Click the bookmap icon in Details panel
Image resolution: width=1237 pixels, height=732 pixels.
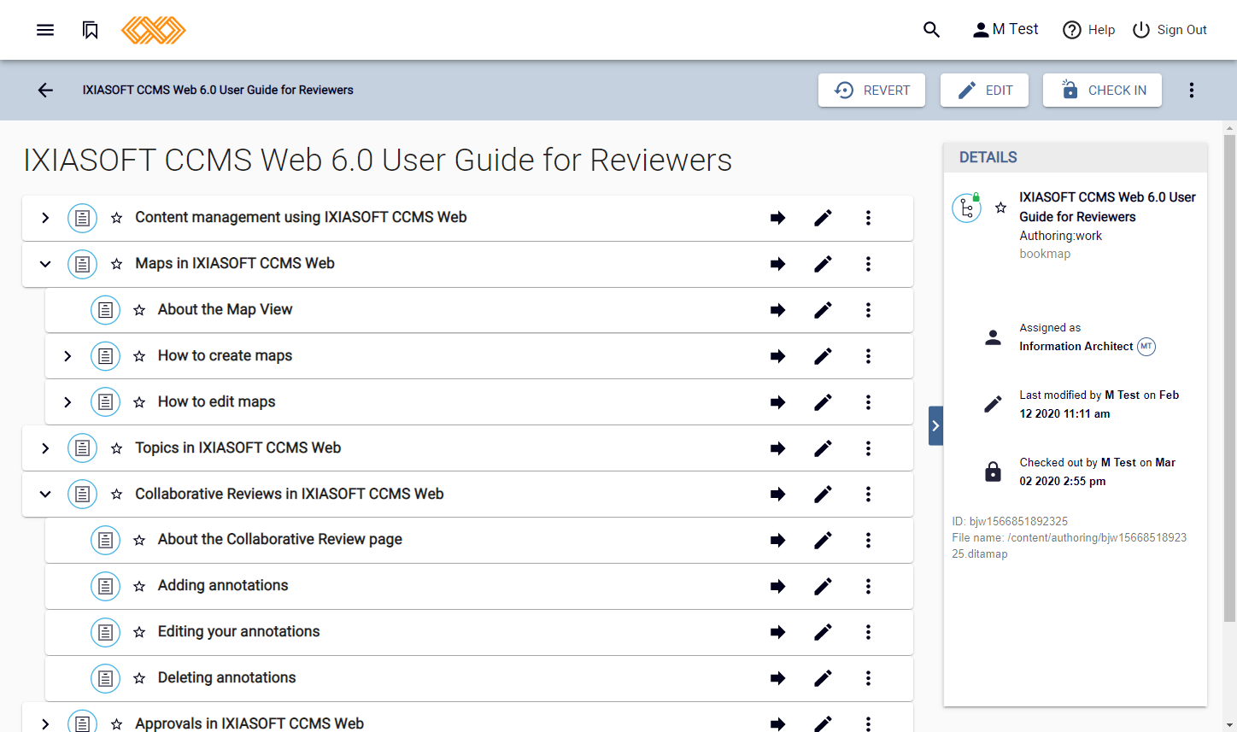pos(966,208)
